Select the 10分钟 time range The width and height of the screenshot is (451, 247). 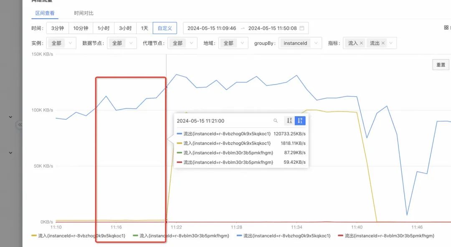coord(81,28)
